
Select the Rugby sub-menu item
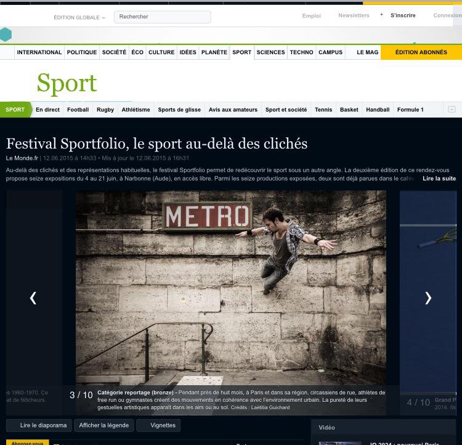pyautogui.click(x=105, y=110)
